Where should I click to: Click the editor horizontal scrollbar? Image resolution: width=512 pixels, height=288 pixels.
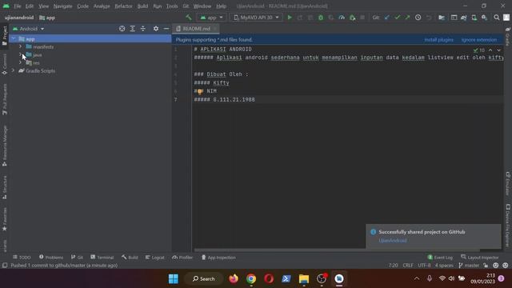(337, 250)
